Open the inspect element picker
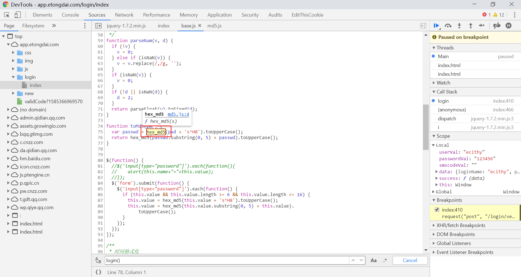Viewport: 521px width, 277px height. click(x=7, y=15)
